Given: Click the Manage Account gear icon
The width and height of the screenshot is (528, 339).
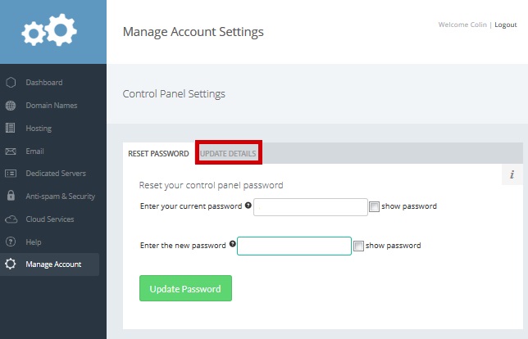Looking at the screenshot, I should [11, 264].
